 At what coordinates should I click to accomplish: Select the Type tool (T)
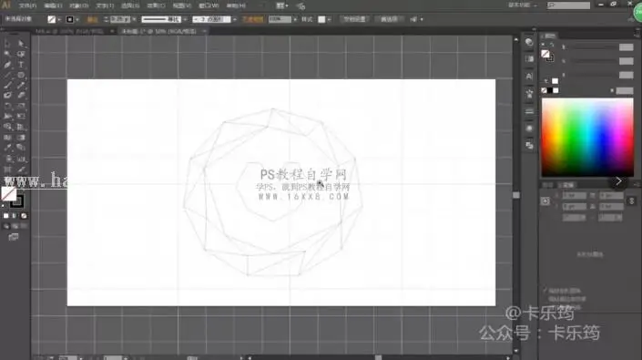[21, 65]
